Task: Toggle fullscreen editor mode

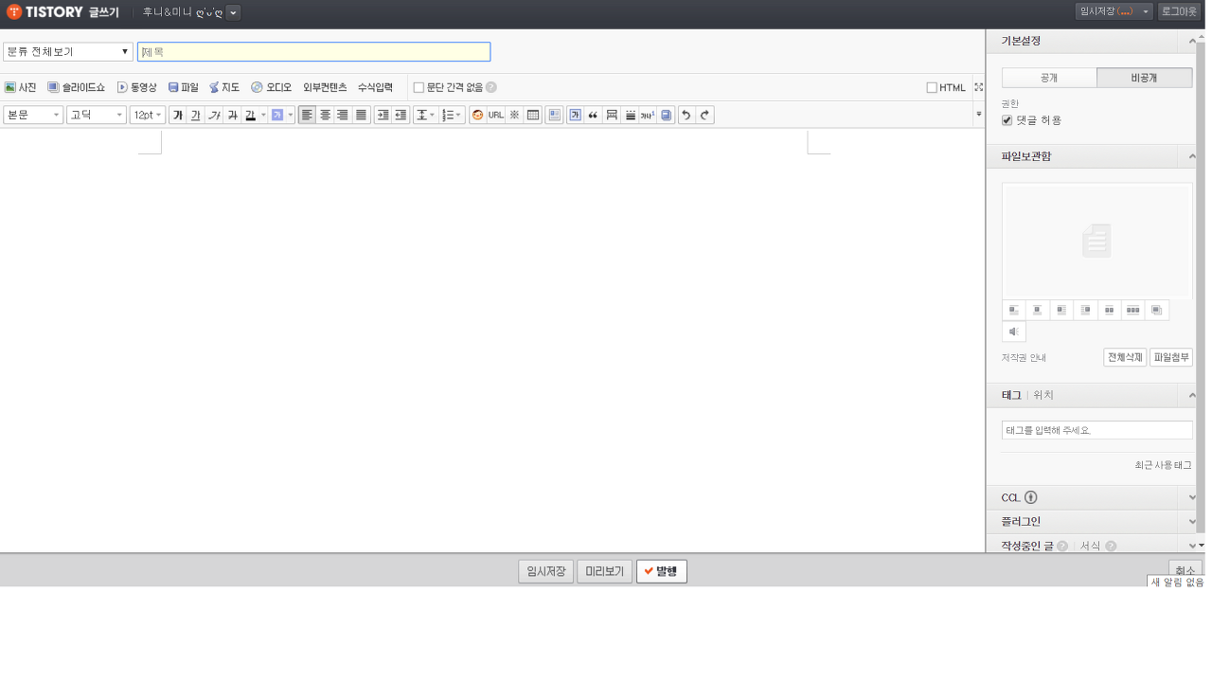Action: 978,87
